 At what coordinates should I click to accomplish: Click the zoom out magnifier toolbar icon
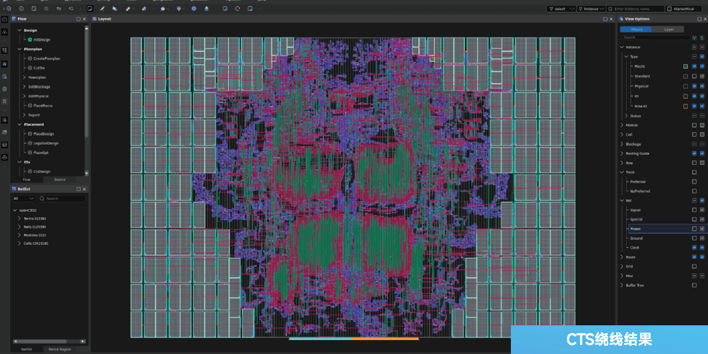click(x=21, y=9)
